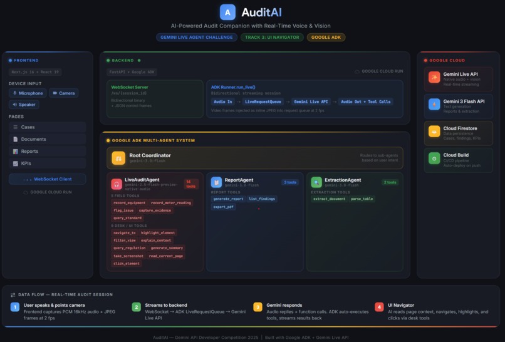Click the record_meter_reading tool chip
Viewport: 505px width, 342px height.
pyautogui.click(x=171, y=203)
